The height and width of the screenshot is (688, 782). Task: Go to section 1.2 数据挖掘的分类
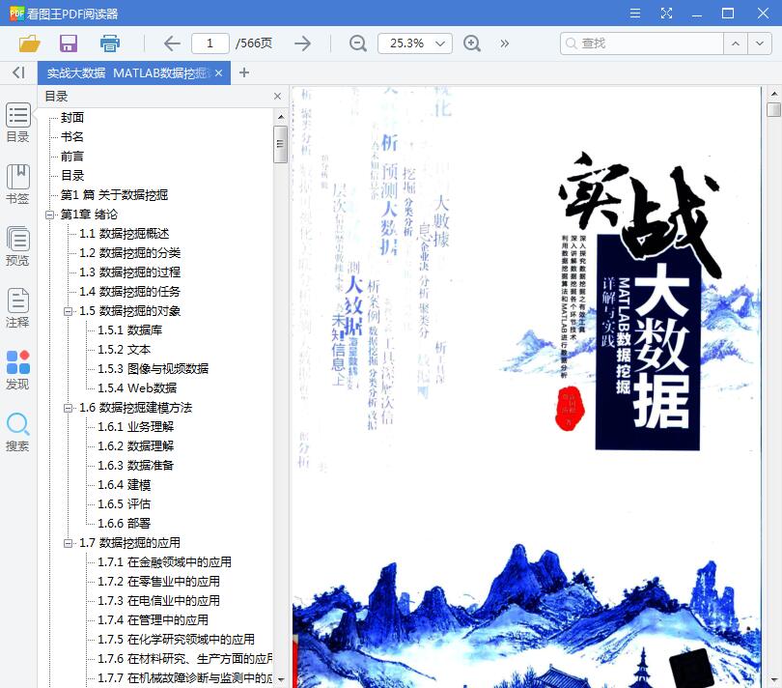(x=129, y=253)
